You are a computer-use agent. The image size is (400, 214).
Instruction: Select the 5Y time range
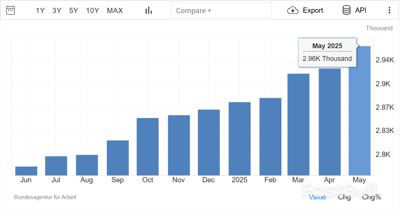(74, 10)
